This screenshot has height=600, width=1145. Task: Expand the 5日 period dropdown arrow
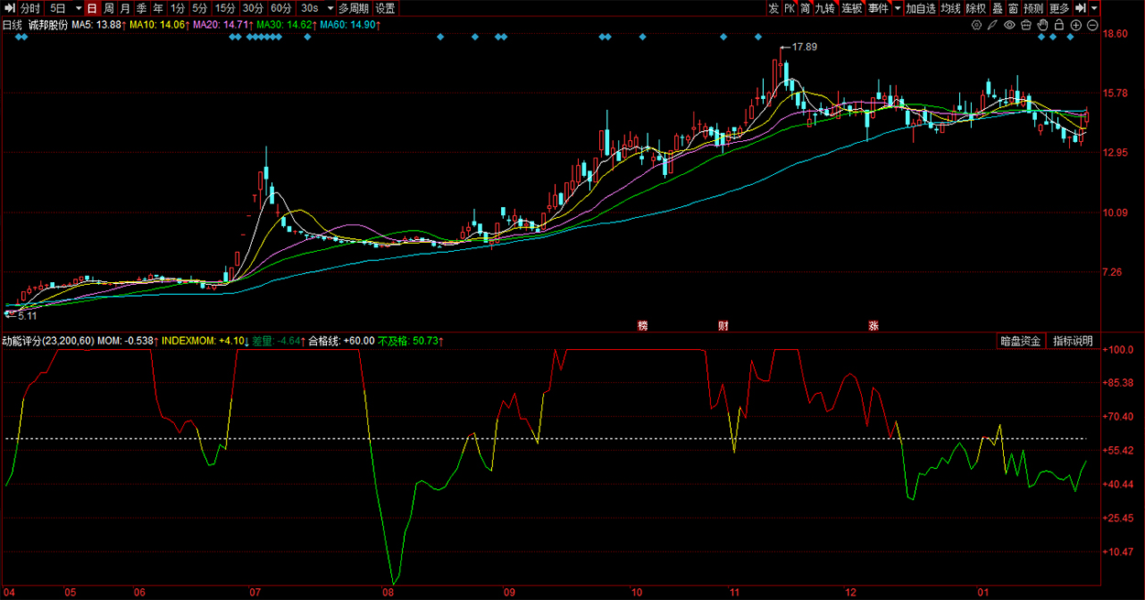[x=77, y=8]
